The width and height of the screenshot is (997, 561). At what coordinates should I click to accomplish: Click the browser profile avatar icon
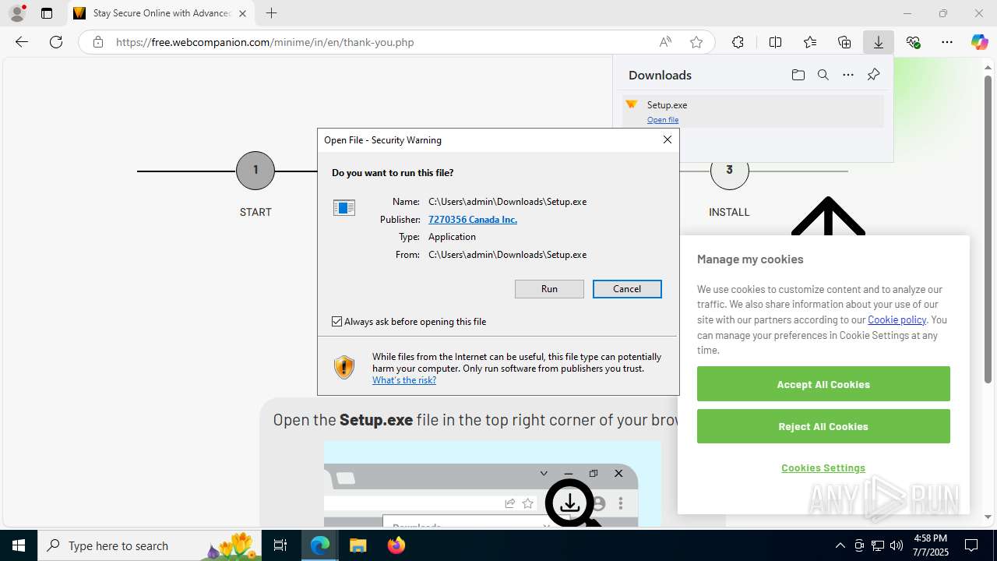(17, 13)
